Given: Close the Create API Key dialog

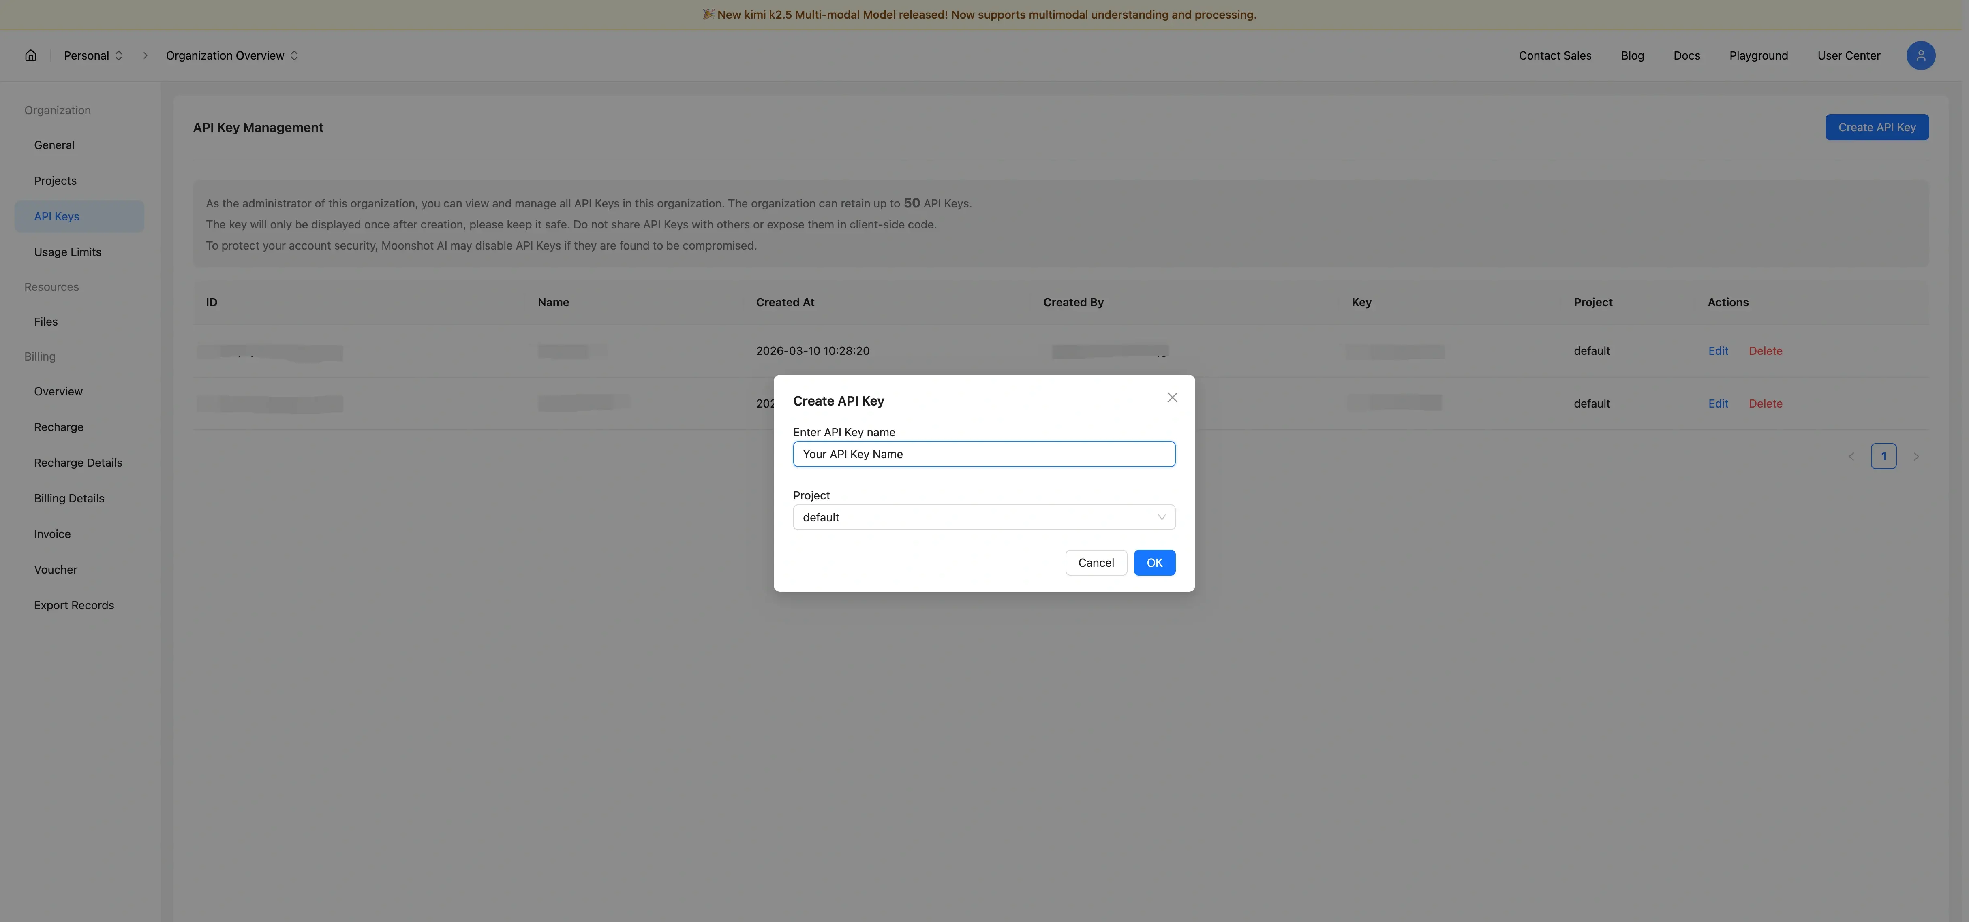Looking at the screenshot, I should click(1172, 397).
